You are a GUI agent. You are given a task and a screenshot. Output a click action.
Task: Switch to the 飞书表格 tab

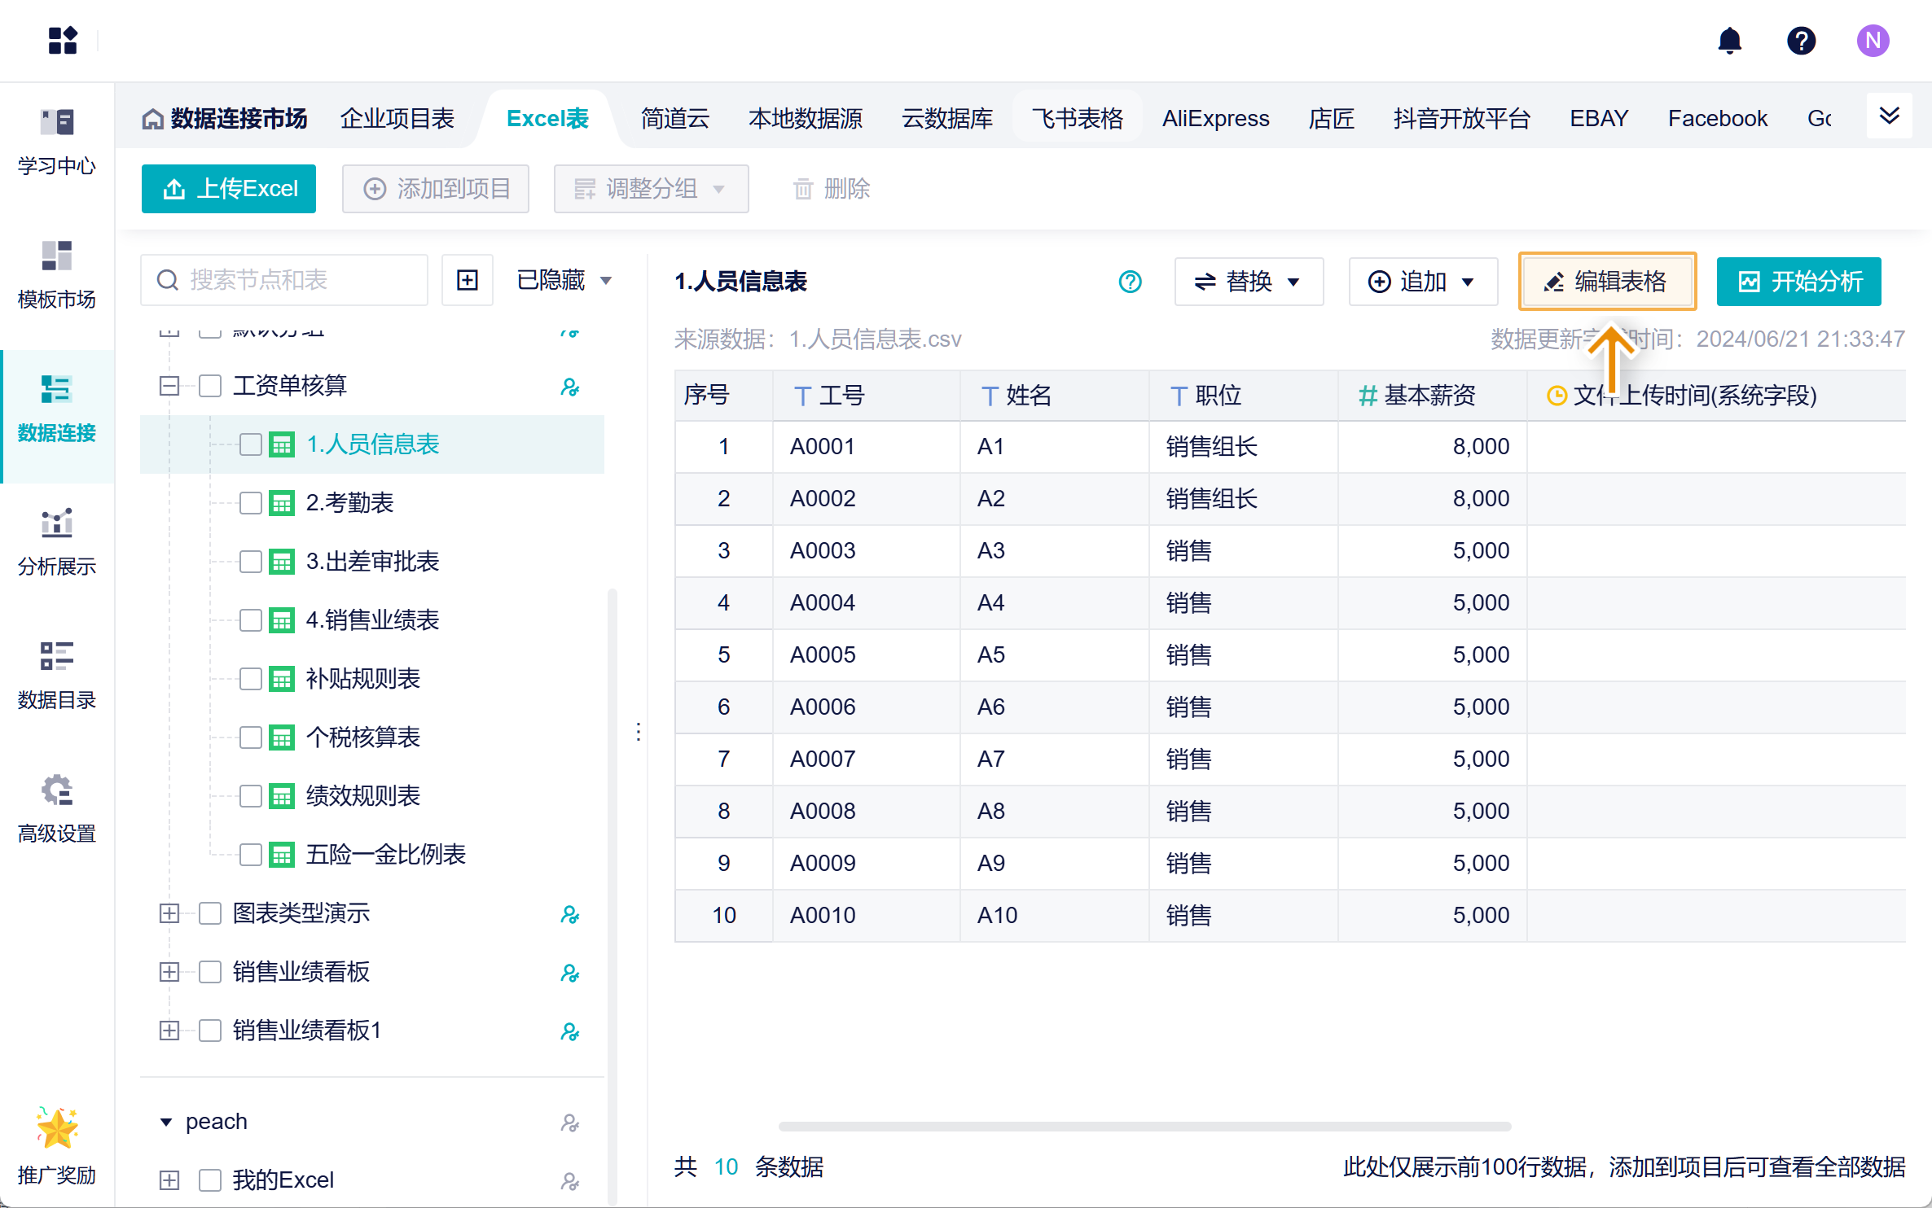(x=1077, y=119)
